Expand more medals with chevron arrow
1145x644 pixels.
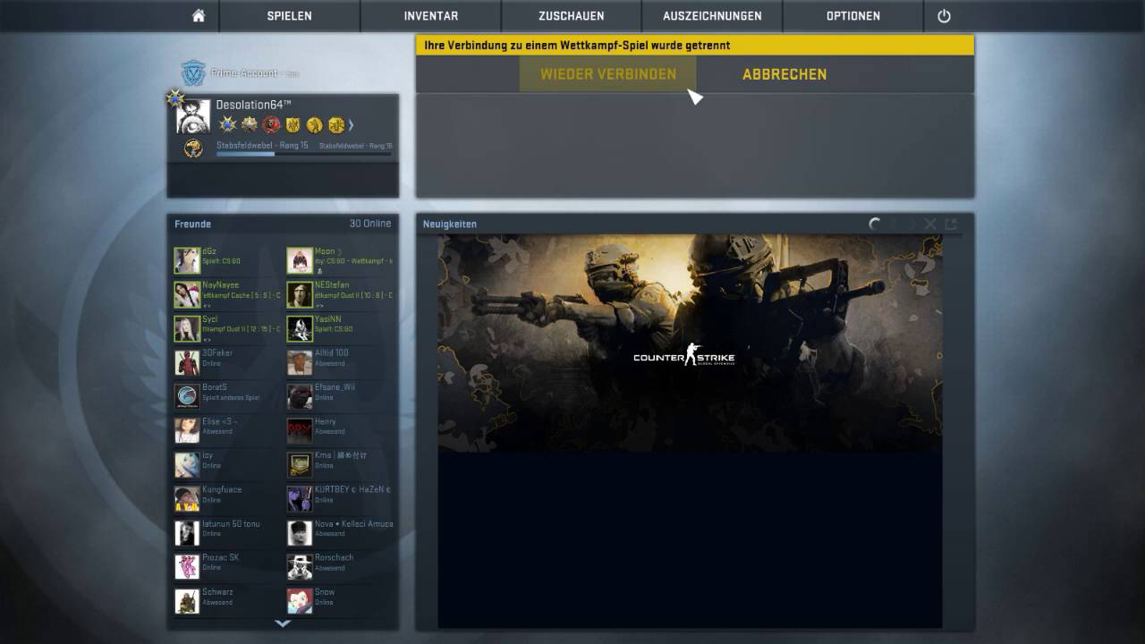(x=352, y=125)
